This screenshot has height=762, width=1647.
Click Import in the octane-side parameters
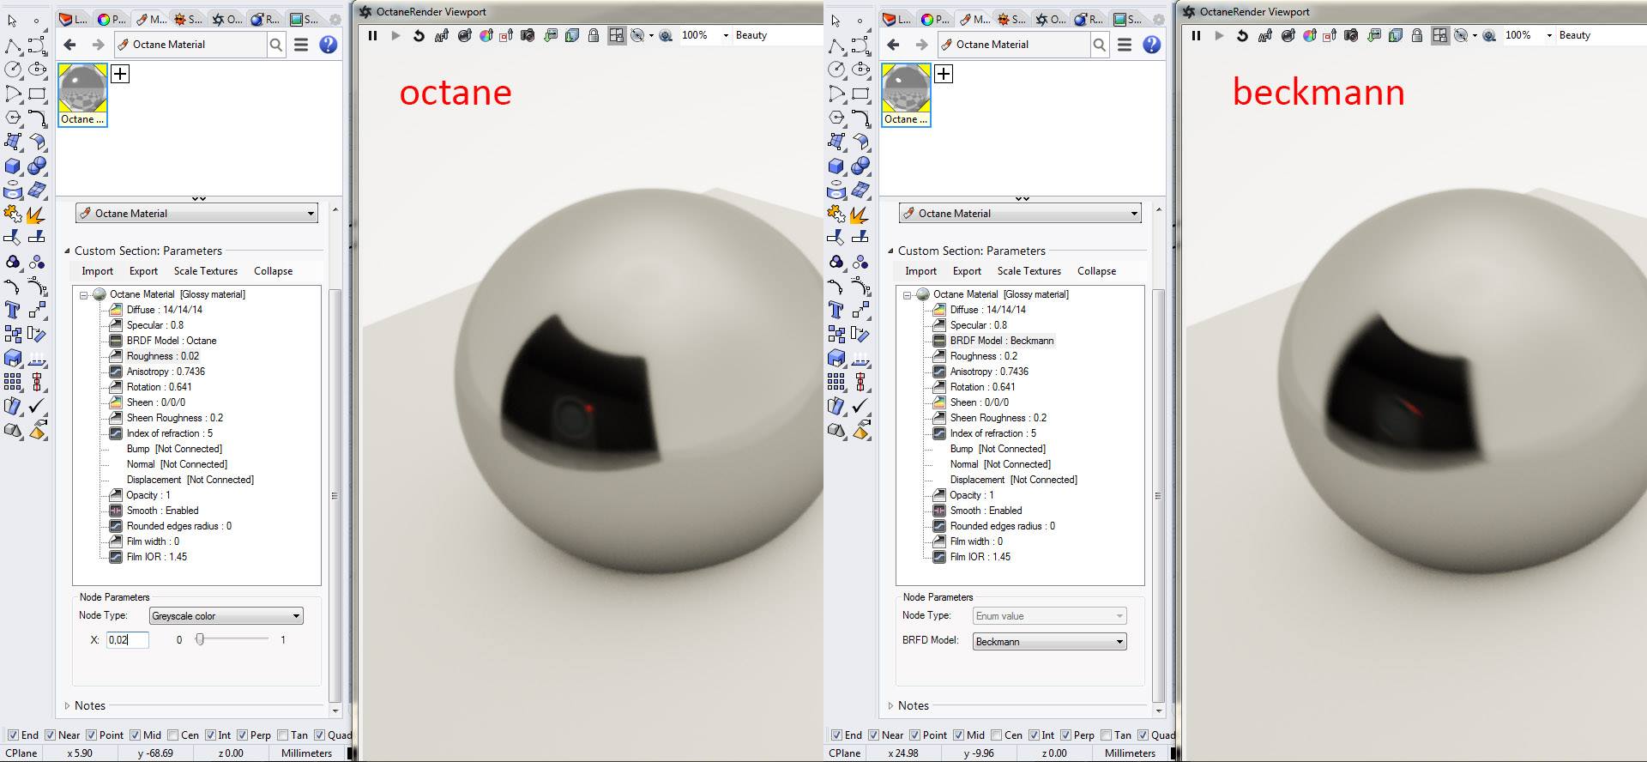tap(98, 271)
